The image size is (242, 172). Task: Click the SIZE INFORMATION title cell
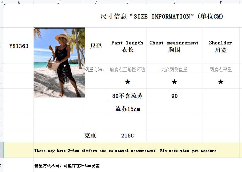click(162, 16)
